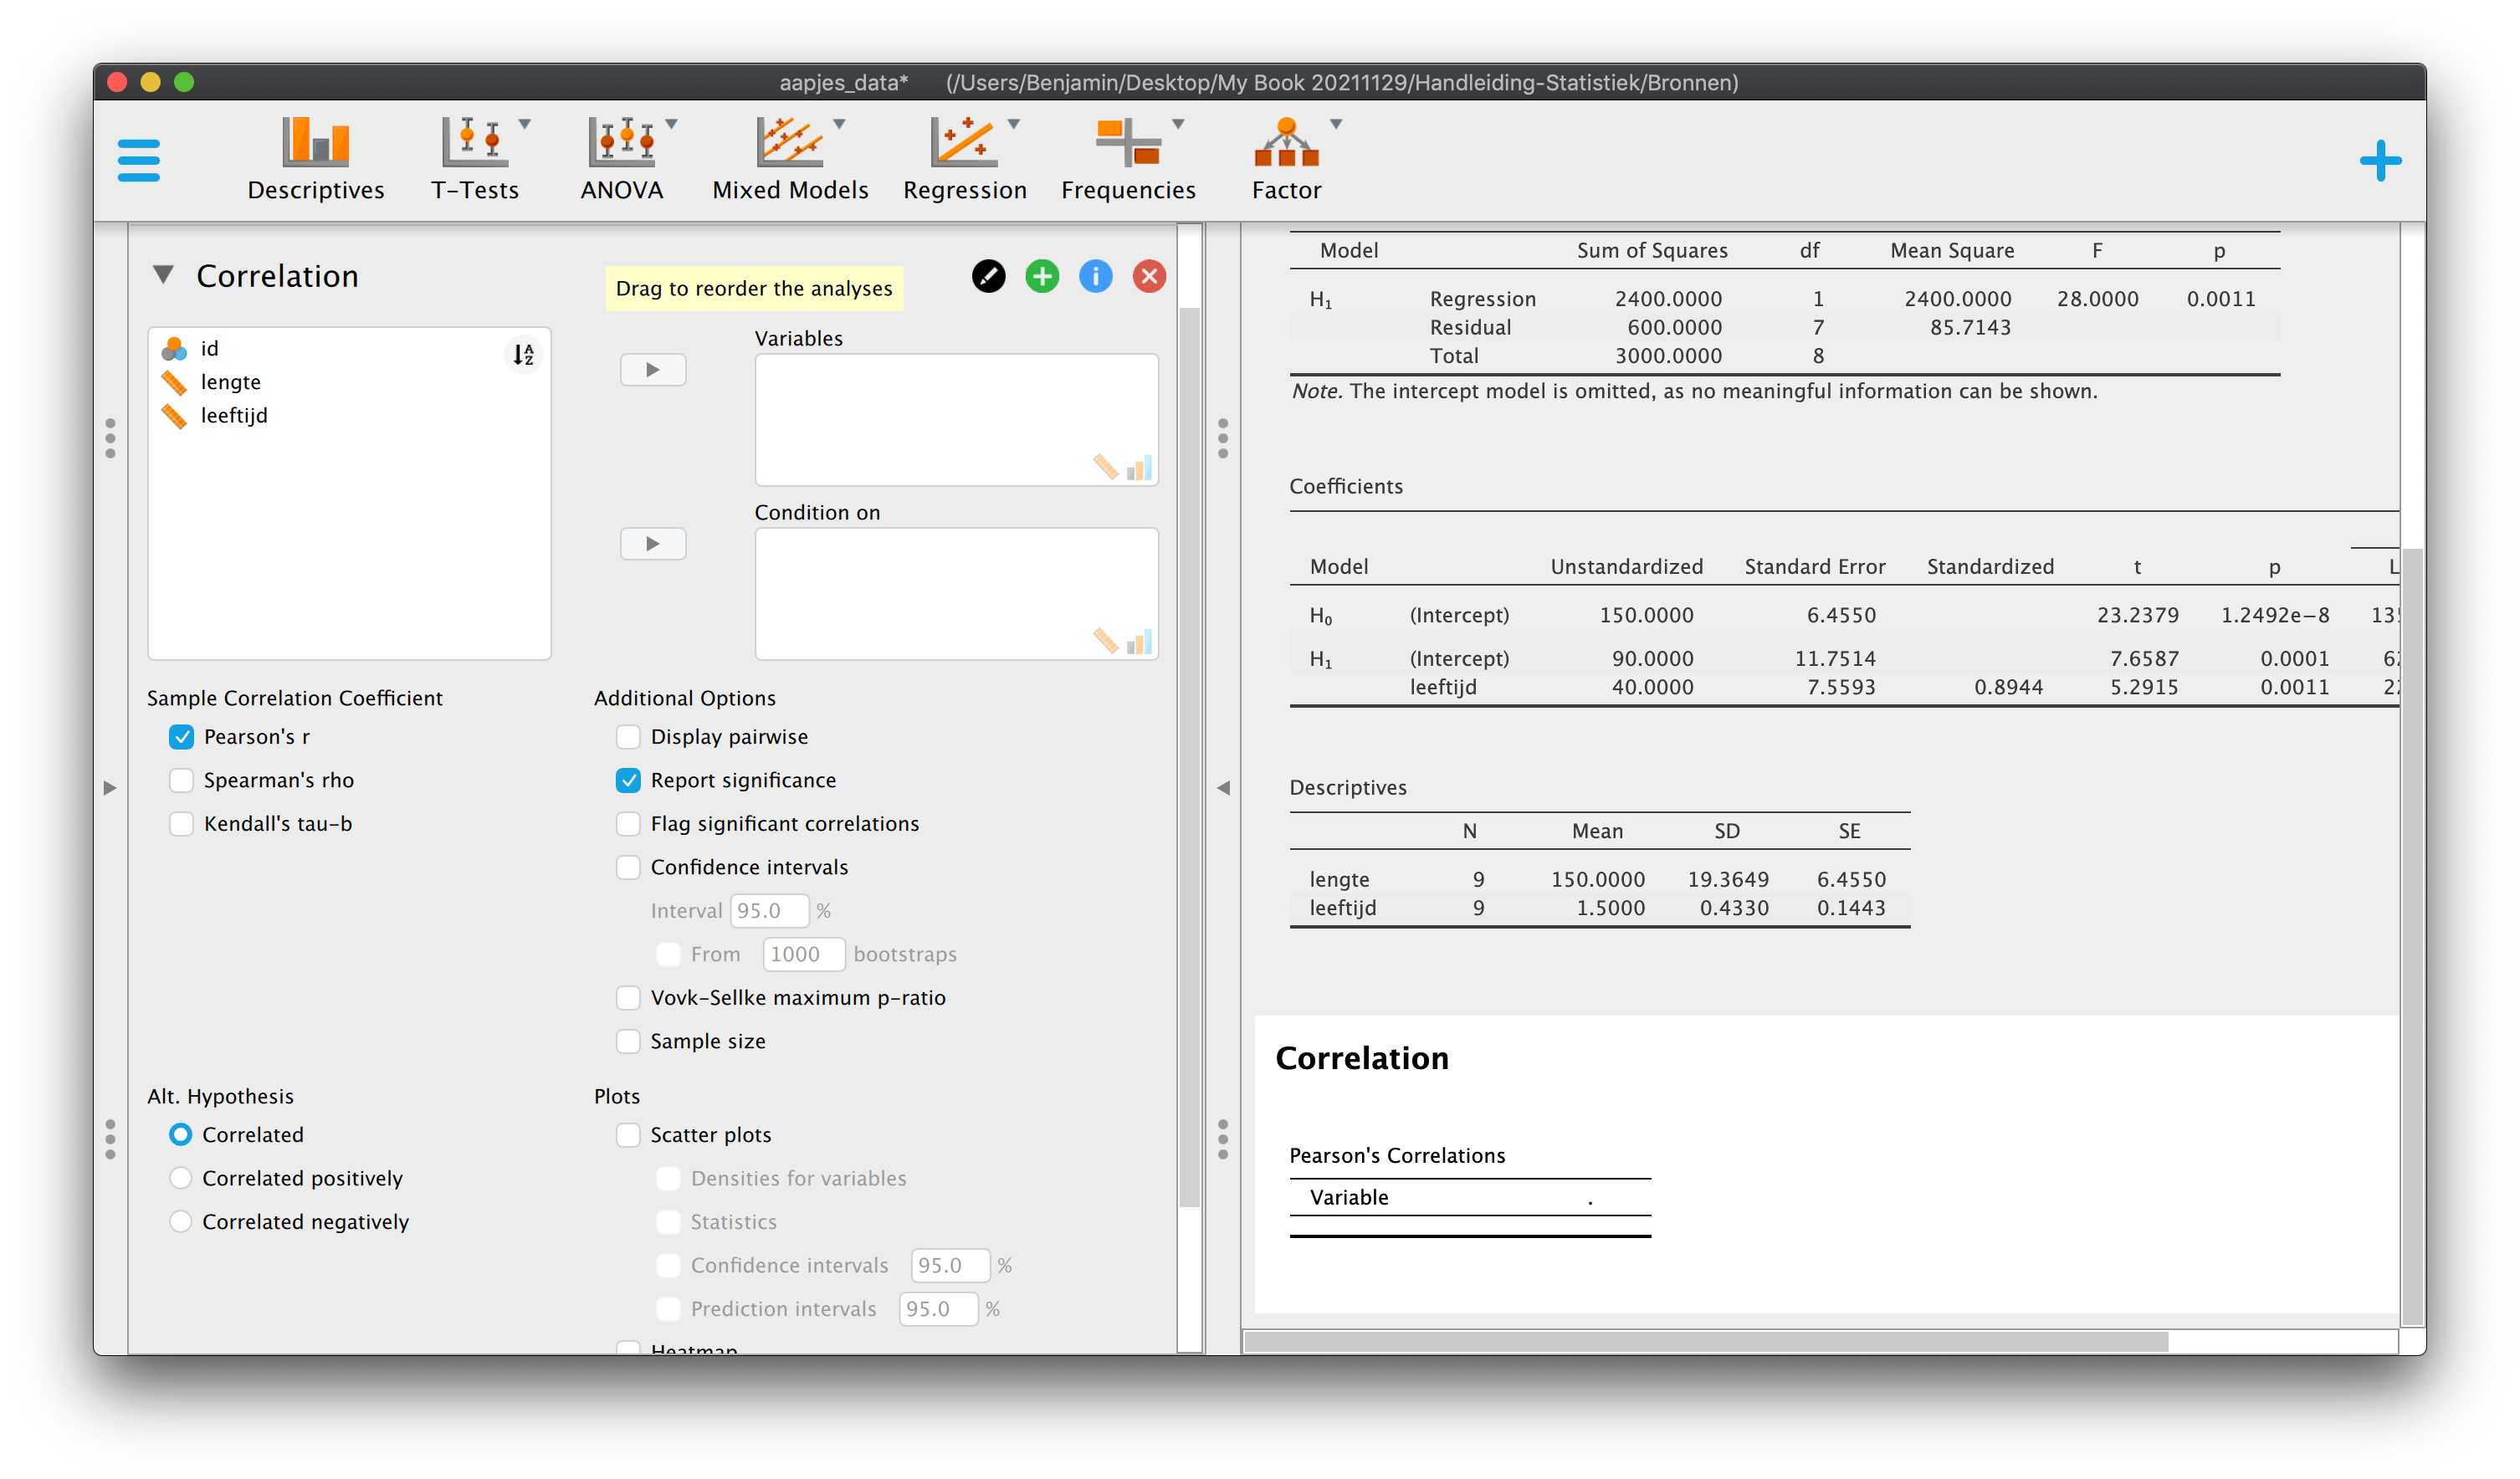Viewport: 2520px width, 1479px height.
Task: Remove the Correlation analysis with red X
Action: 1149,276
